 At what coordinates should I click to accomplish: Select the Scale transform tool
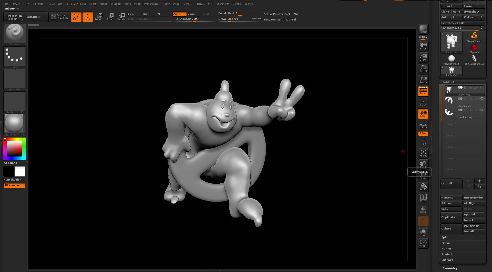109,17
